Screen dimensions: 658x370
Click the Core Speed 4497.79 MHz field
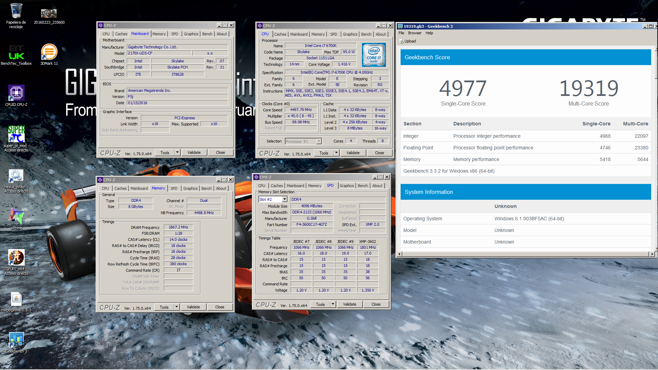(301, 110)
